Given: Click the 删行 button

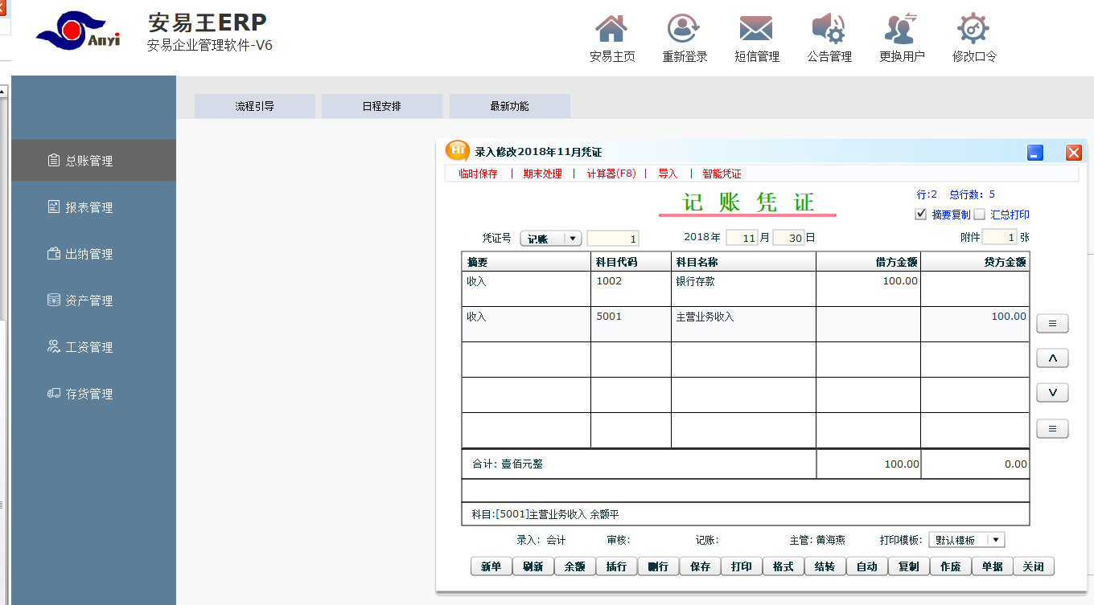Looking at the screenshot, I should point(658,566).
